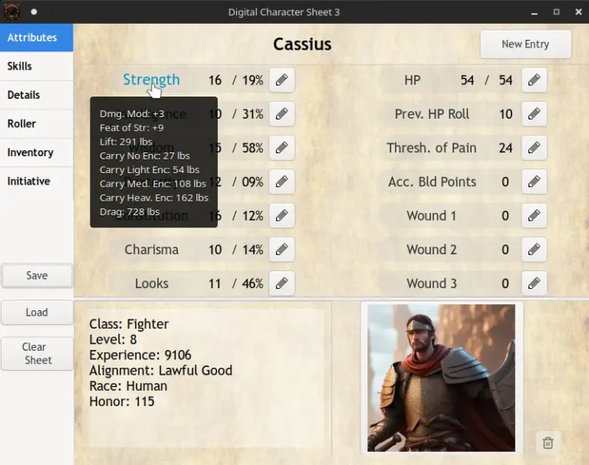589x465 pixels.
Task: Edit the Strength attribute with pencil icon
Action: click(281, 80)
